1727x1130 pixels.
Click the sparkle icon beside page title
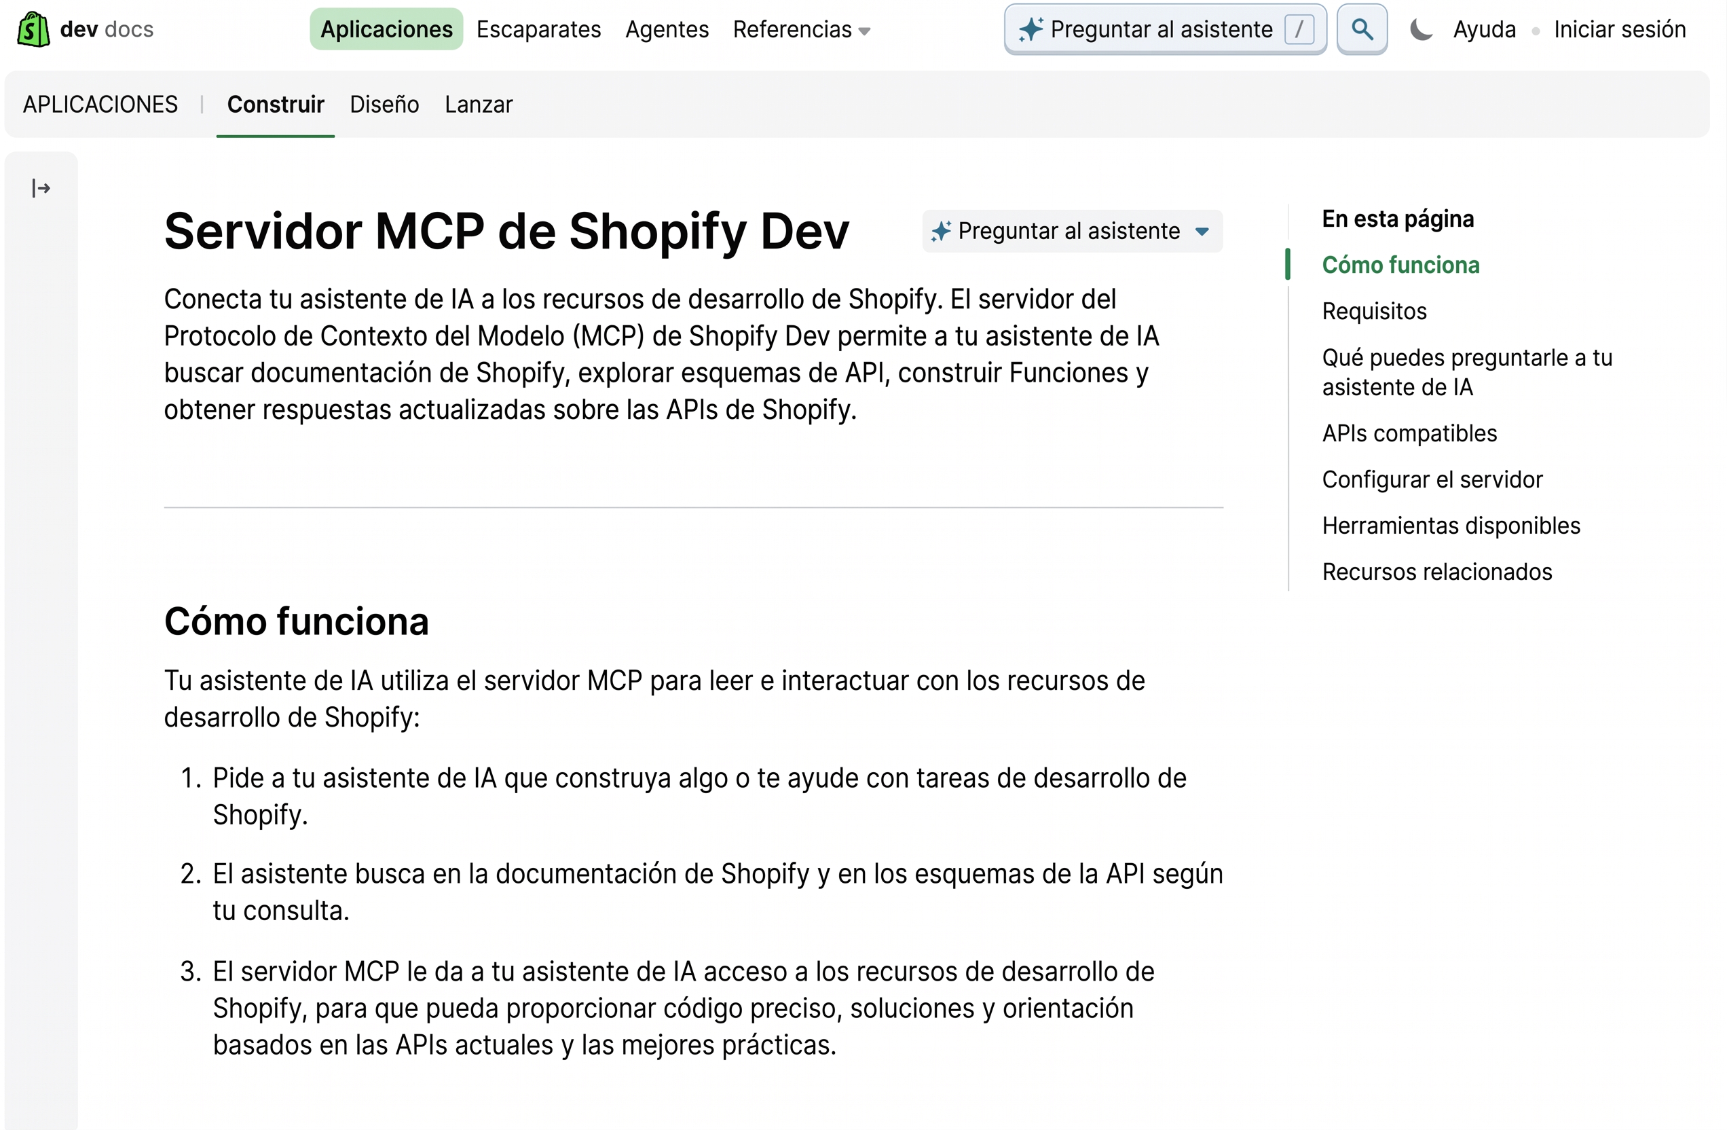(942, 232)
